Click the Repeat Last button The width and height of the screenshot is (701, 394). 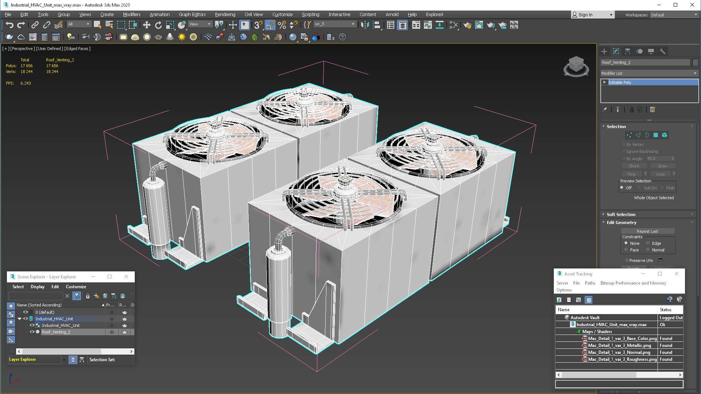[647, 231]
